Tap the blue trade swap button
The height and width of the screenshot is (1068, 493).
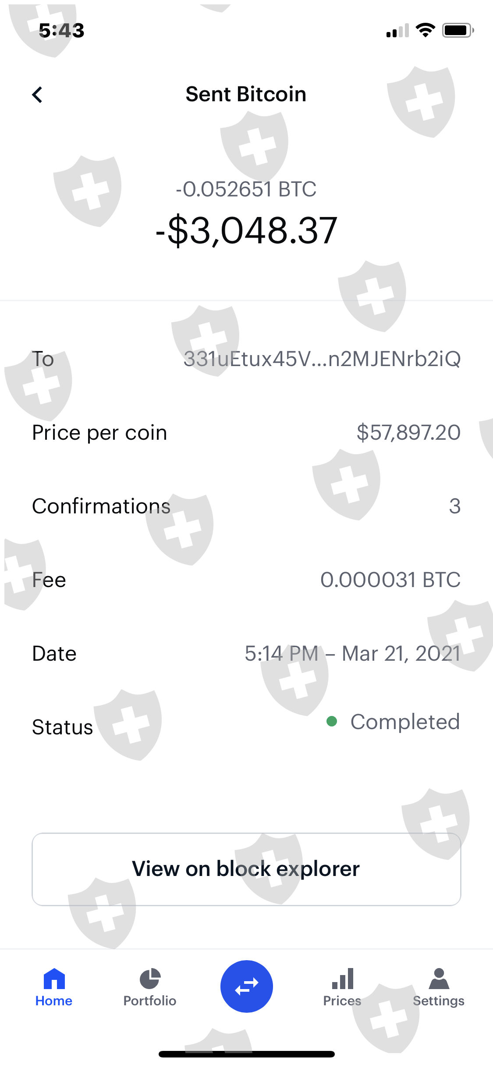pos(246,986)
